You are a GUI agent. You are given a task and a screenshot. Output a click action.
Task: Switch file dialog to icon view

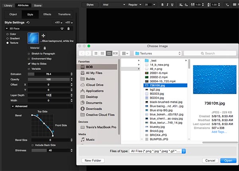(x=96, y=53)
